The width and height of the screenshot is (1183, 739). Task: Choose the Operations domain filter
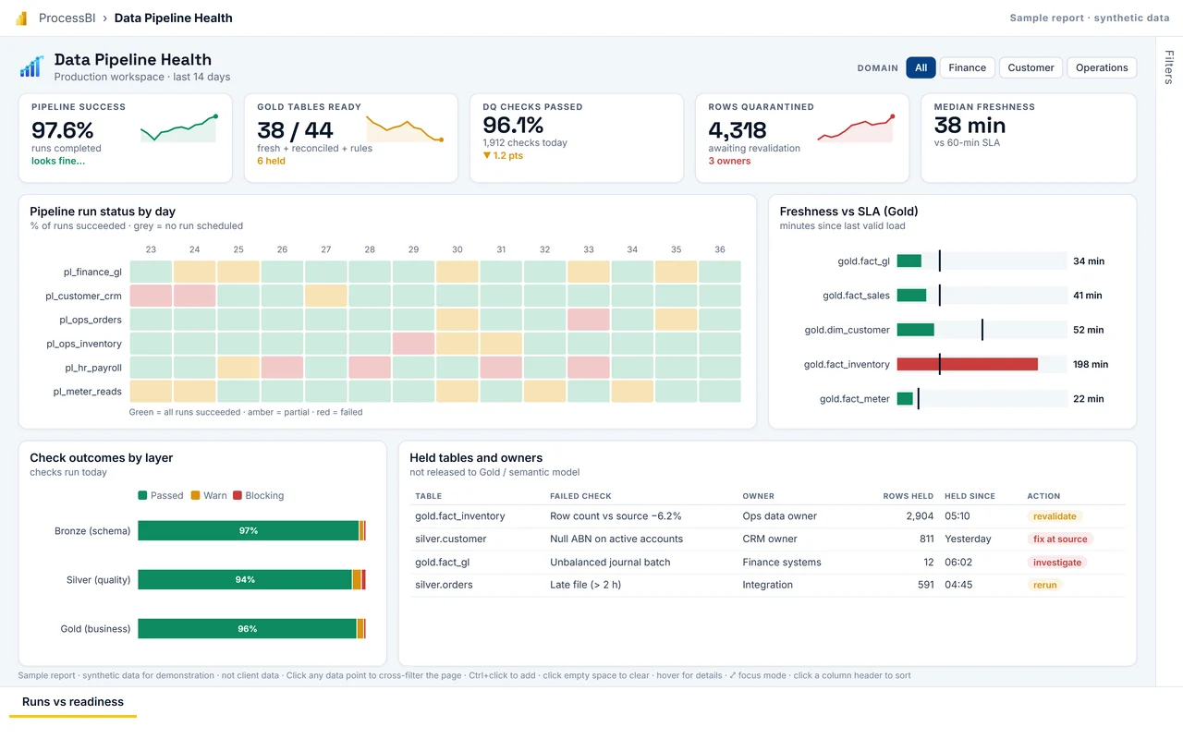pyautogui.click(x=1102, y=67)
